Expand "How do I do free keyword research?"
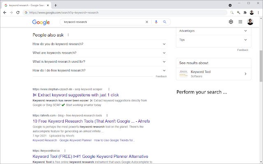This screenshot has height=164, width=263. [99, 71]
